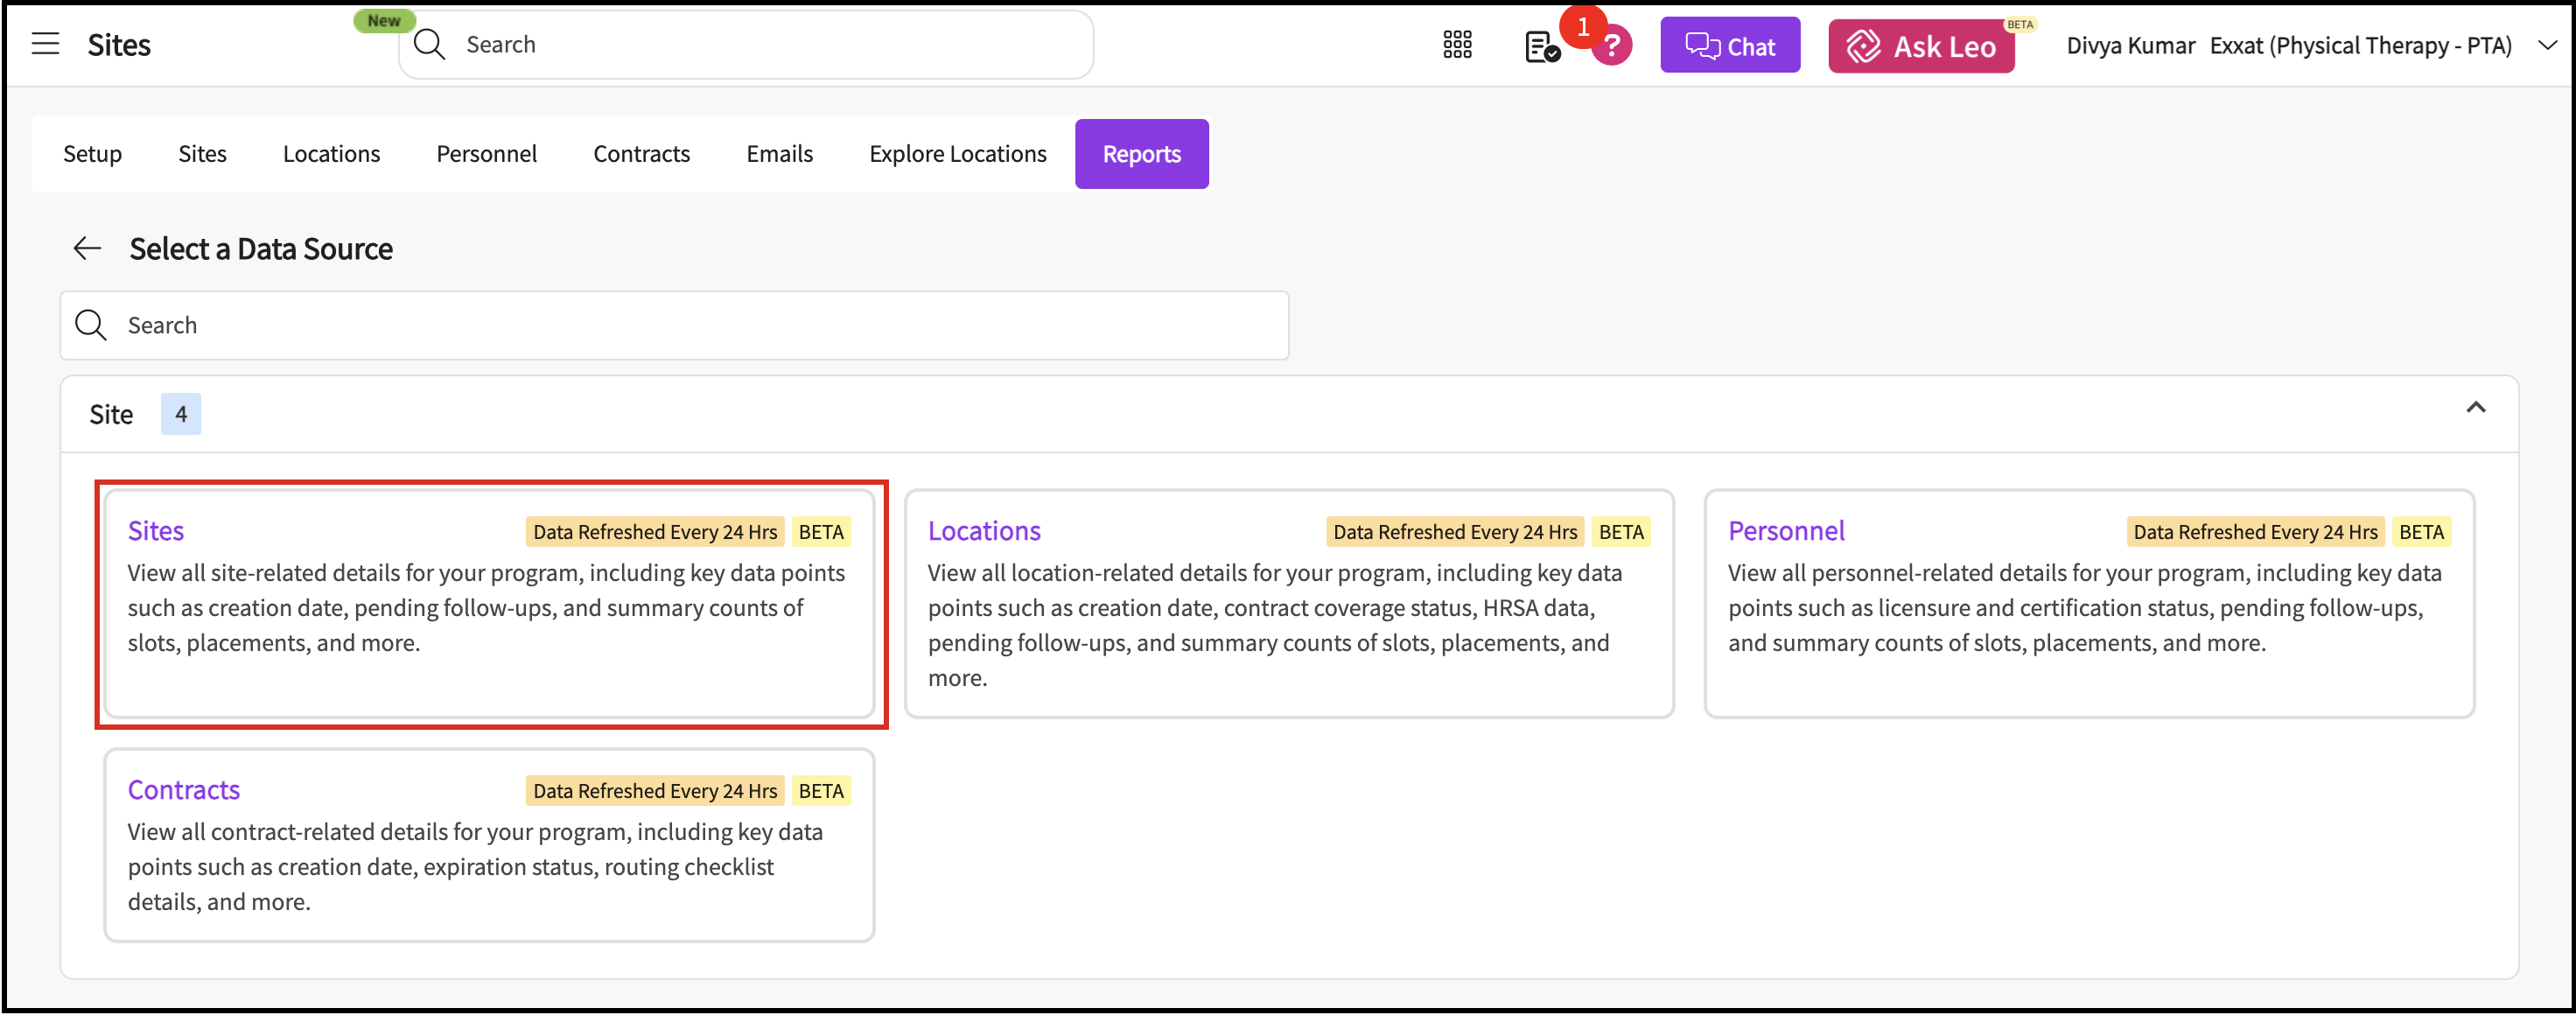The width and height of the screenshot is (2576, 1015).
Task: Open the hamburger navigation menu
Action: tap(45, 44)
